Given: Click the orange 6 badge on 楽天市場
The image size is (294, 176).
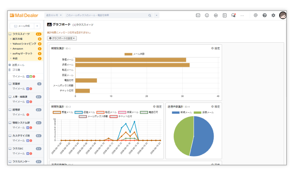Looking at the screenshot, I should point(40,39).
